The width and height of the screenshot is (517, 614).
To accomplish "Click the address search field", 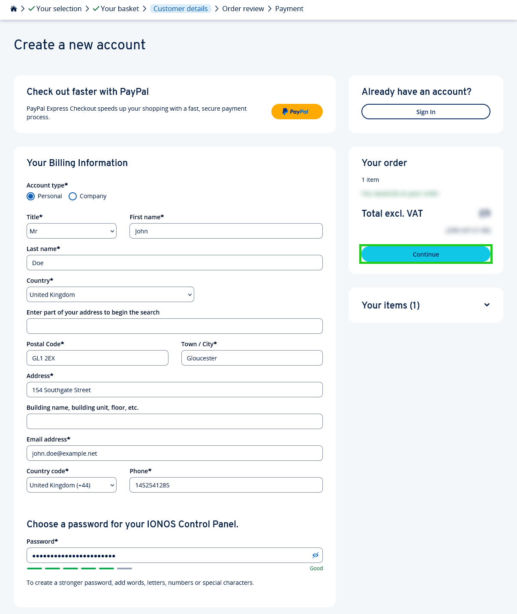I will click(174, 326).
